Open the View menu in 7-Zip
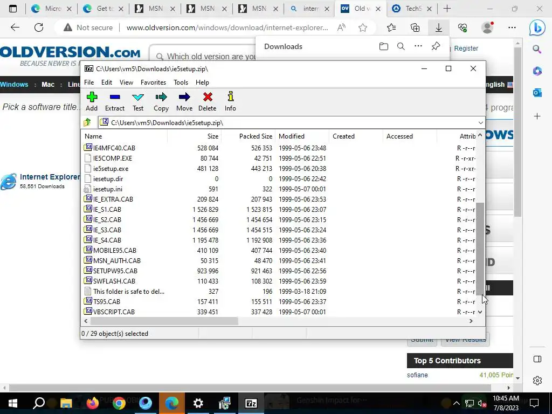552x414 pixels. click(126, 82)
